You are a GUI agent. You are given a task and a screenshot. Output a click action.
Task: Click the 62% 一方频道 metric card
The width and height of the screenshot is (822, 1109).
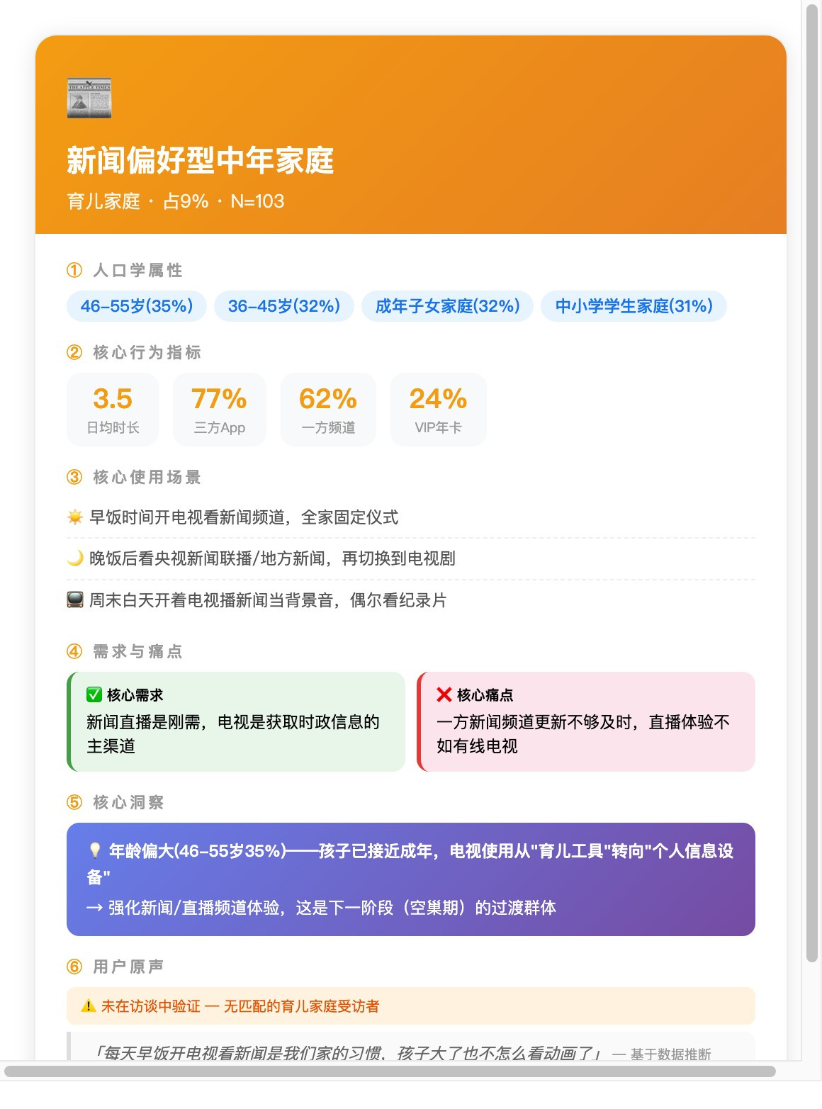(x=328, y=410)
